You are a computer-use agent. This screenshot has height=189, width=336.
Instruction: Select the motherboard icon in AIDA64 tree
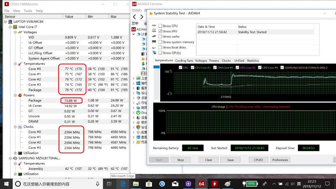(138, 79)
